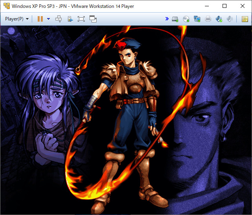
Task: Minimize the VMware Player window
Action: (207, 6)
